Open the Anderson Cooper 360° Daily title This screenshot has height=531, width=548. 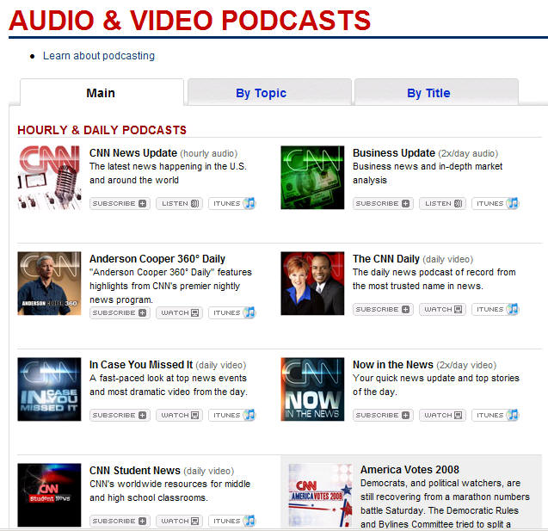(x=157, y=259)
